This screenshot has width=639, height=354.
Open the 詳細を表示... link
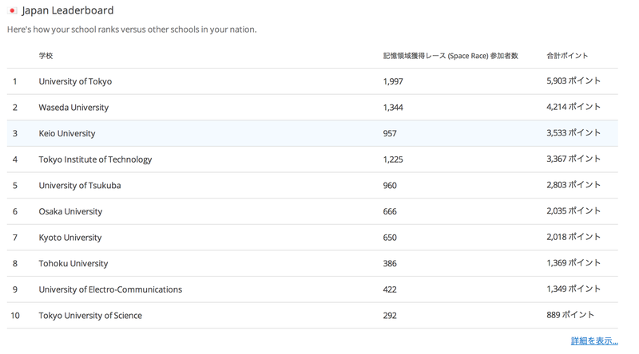594,341
